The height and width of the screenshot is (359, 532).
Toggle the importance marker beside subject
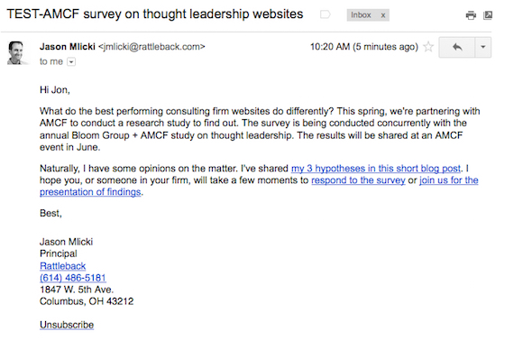325,14
